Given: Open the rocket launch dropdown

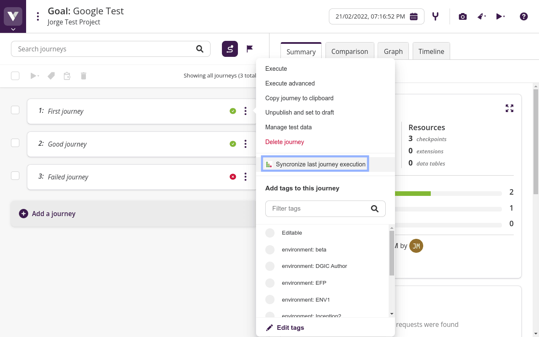Looking at the screenshot, I should tap(481, 16).
